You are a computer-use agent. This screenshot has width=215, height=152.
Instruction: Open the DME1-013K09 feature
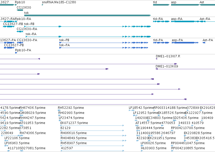point(185,69)
